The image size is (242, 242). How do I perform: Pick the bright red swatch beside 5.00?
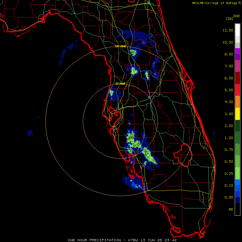click(x=237, y=90)
